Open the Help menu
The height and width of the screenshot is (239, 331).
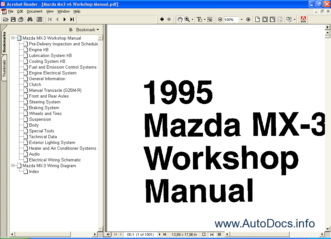(77, 11)
